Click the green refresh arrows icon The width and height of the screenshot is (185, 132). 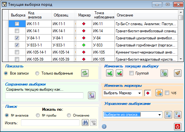click(x=85, y=73)
